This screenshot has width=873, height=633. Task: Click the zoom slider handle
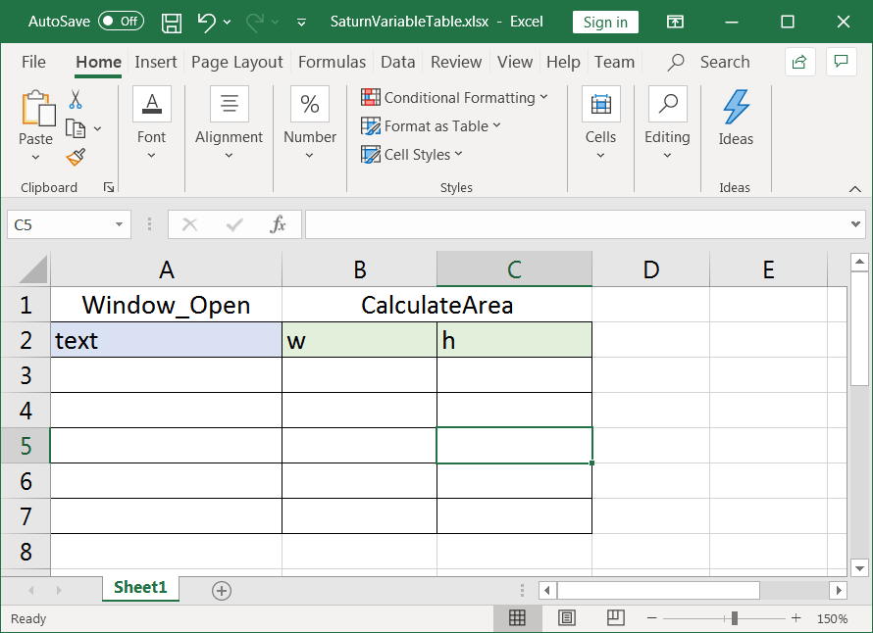(735, 618)
